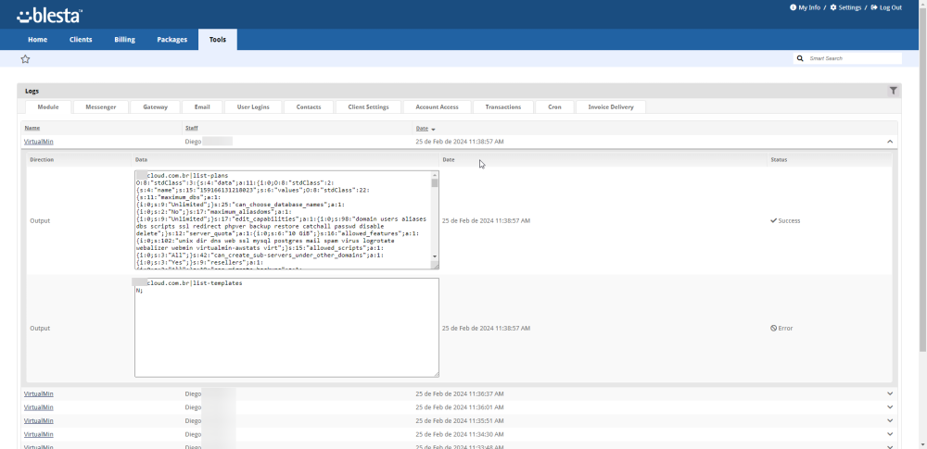Go to the Home menu
The width and height of the screenshot is (927, 449).
pyautogui.click(x=38, y=40)
